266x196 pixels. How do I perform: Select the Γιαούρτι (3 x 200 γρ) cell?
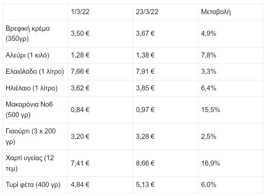(x=35, y=136)
